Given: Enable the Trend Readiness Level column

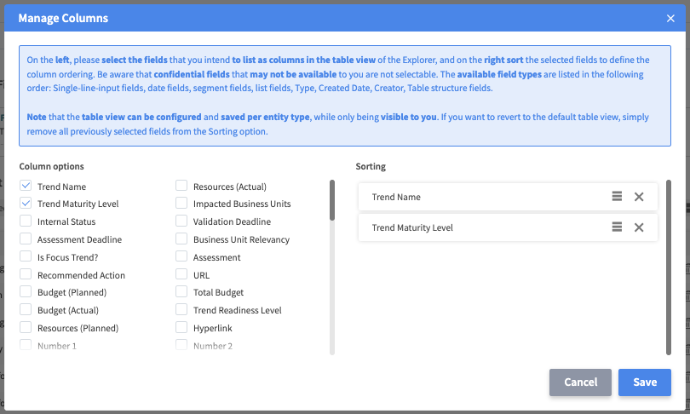Looking at the screenshot, I should coord(181,310).
